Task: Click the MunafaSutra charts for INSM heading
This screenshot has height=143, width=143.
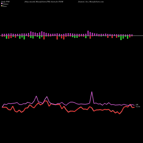Action: 44,2
